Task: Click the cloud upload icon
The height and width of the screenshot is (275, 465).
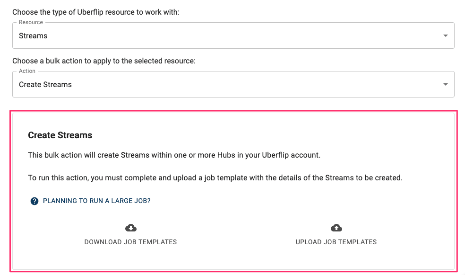Action: tap(336, 228)
